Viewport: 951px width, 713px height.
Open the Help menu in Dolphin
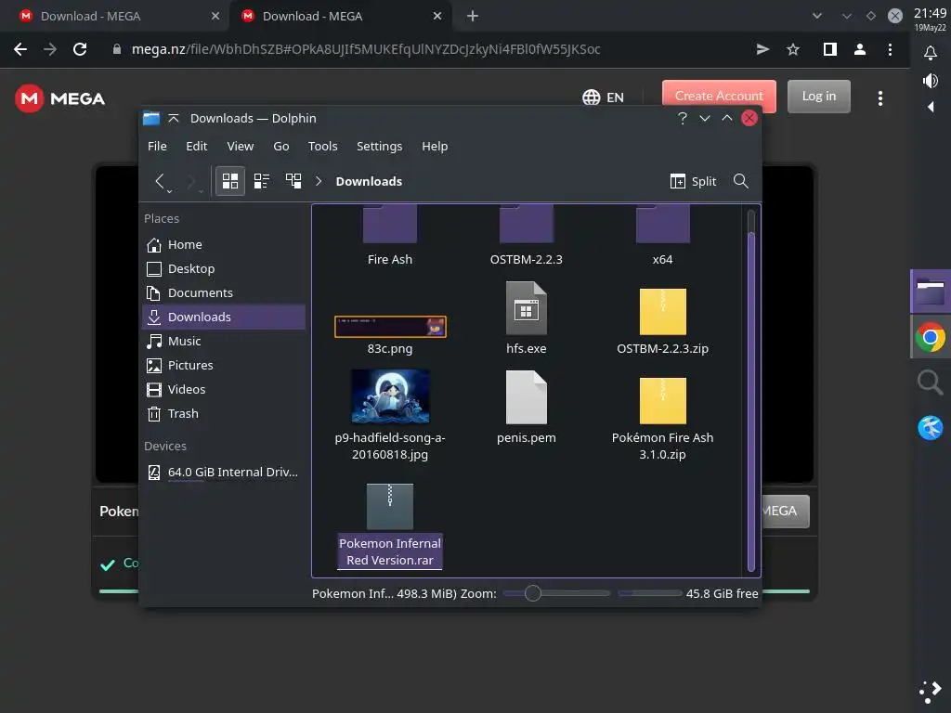[435, 146]
